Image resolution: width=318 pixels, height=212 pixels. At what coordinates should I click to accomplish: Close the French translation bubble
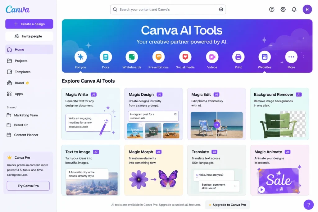pos(235,186)
